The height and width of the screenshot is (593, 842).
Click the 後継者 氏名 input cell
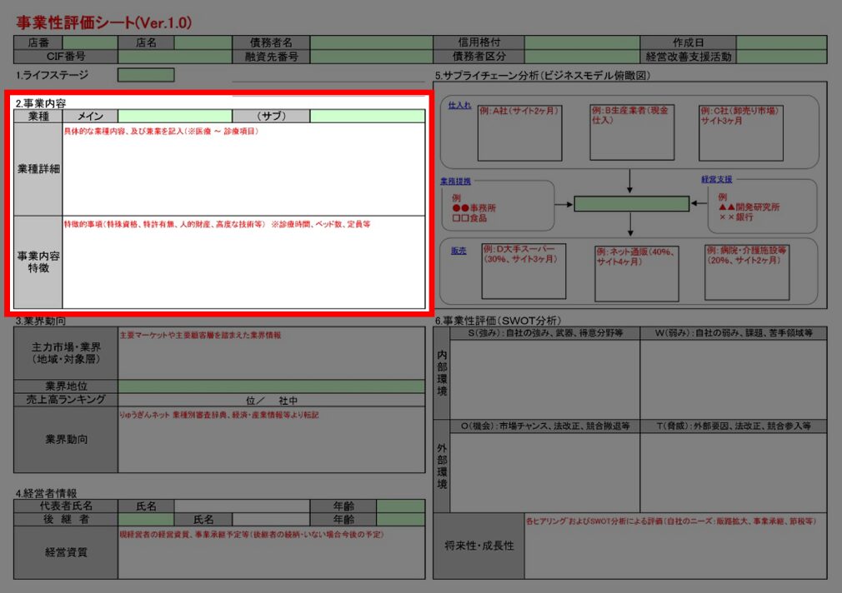pos(271,520)
